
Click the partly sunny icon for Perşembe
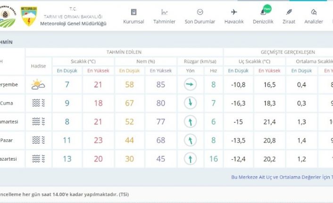click(38, 84)
